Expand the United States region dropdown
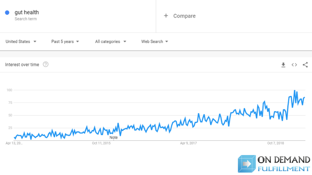312x175 pixels. pos(21,42)
